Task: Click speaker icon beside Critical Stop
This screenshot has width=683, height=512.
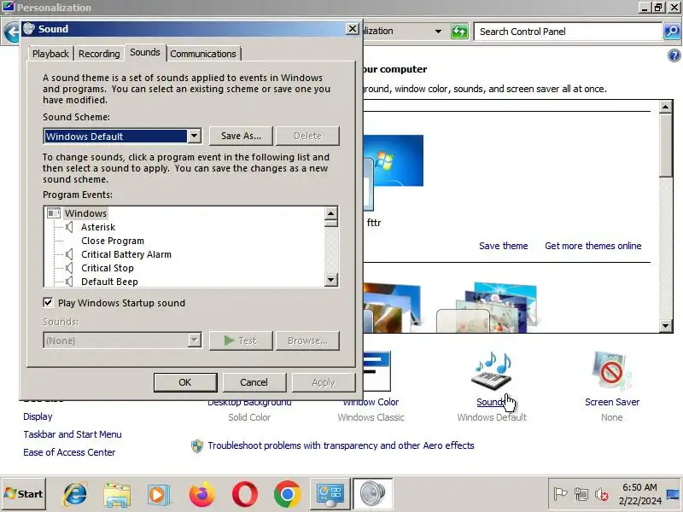Action: [x=69, y=268]
